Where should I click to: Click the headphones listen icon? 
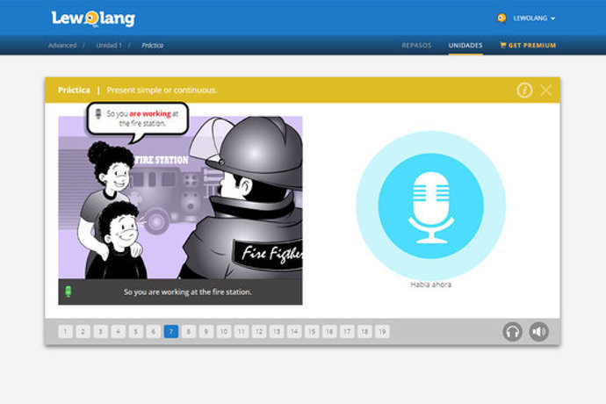513,332
